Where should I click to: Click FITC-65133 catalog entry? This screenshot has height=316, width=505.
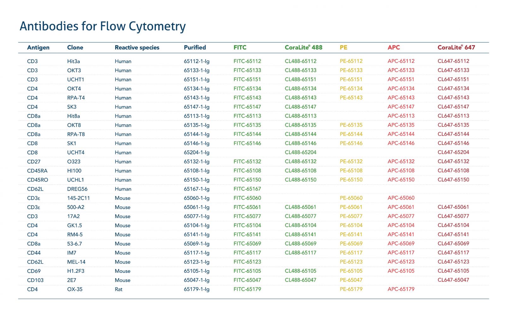tap(247, 70)
